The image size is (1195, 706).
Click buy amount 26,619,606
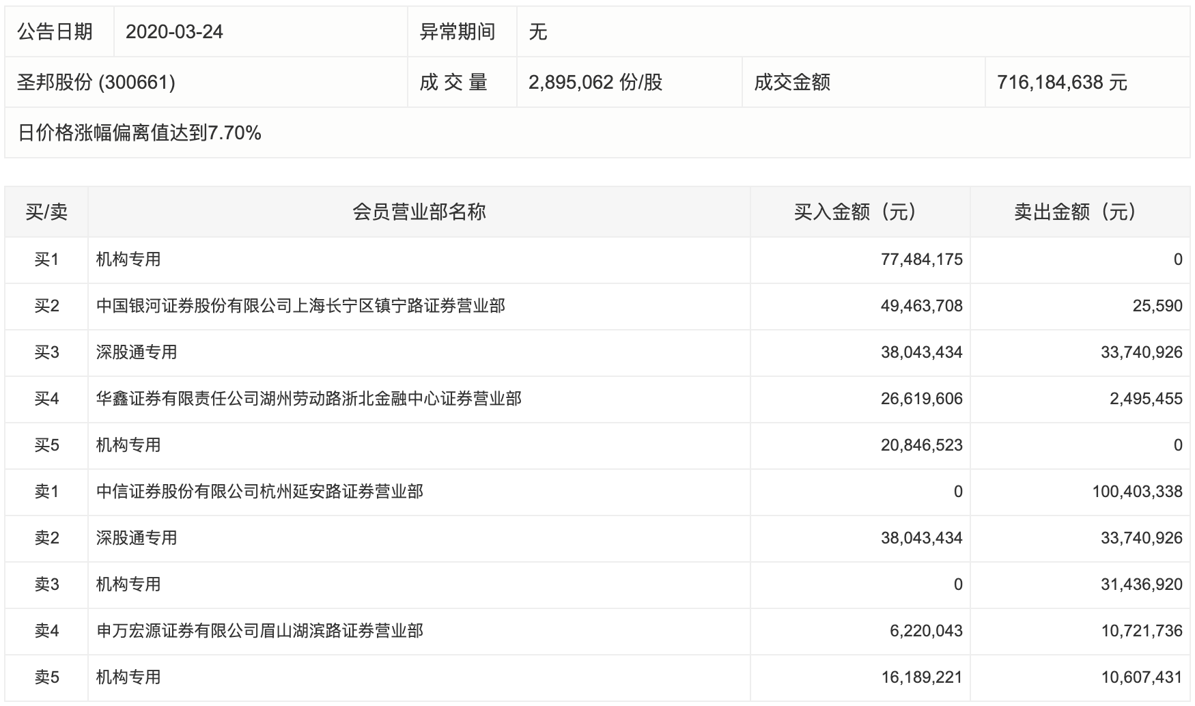tap(922, 399)
